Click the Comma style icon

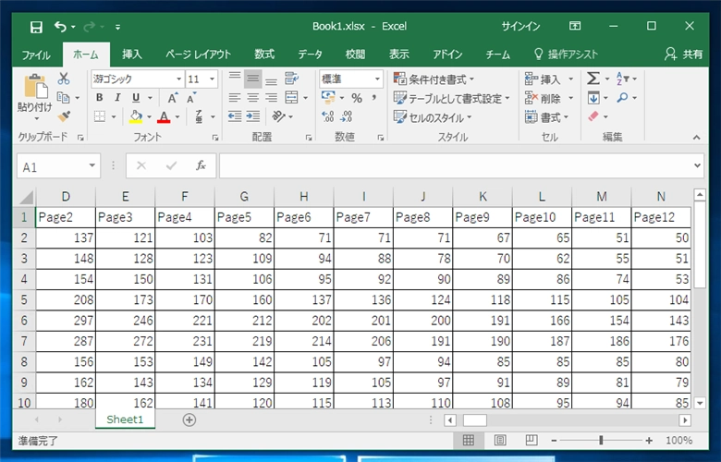tap(374, 97)
